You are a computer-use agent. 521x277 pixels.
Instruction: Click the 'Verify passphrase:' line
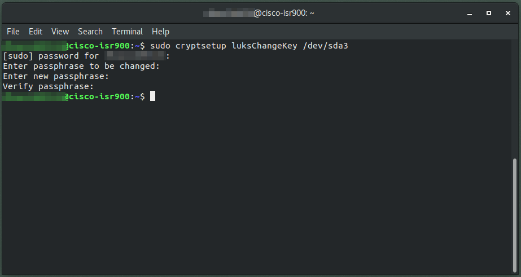pos(48,86)
